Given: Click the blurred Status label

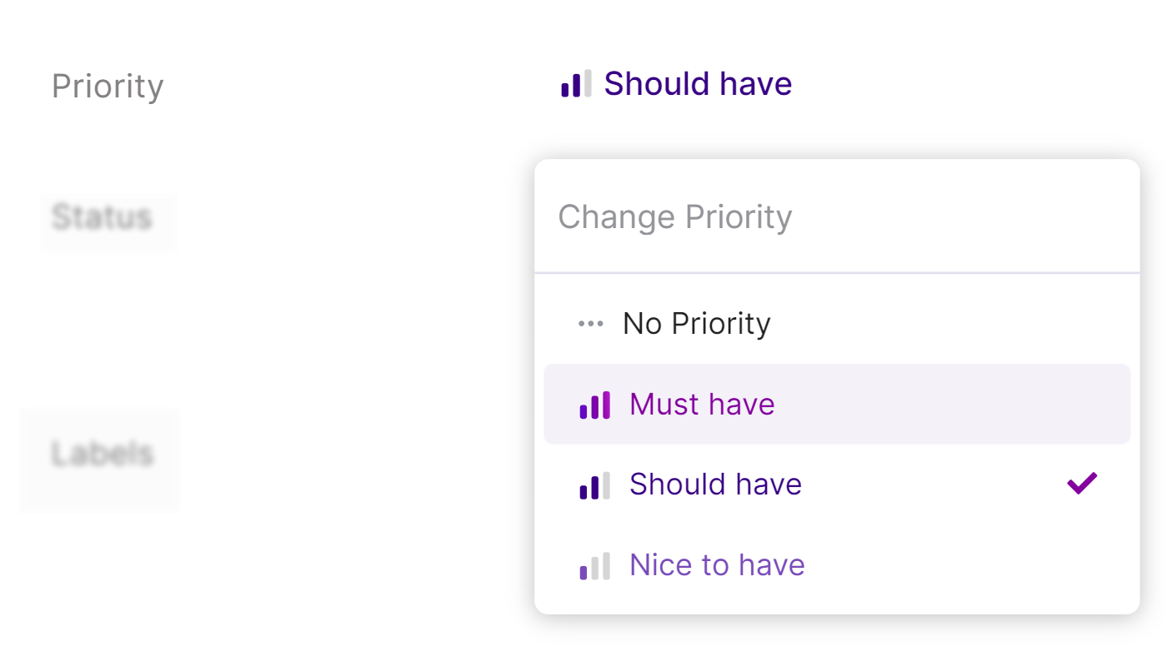Looking at the screenshot, I should (102, 217).
